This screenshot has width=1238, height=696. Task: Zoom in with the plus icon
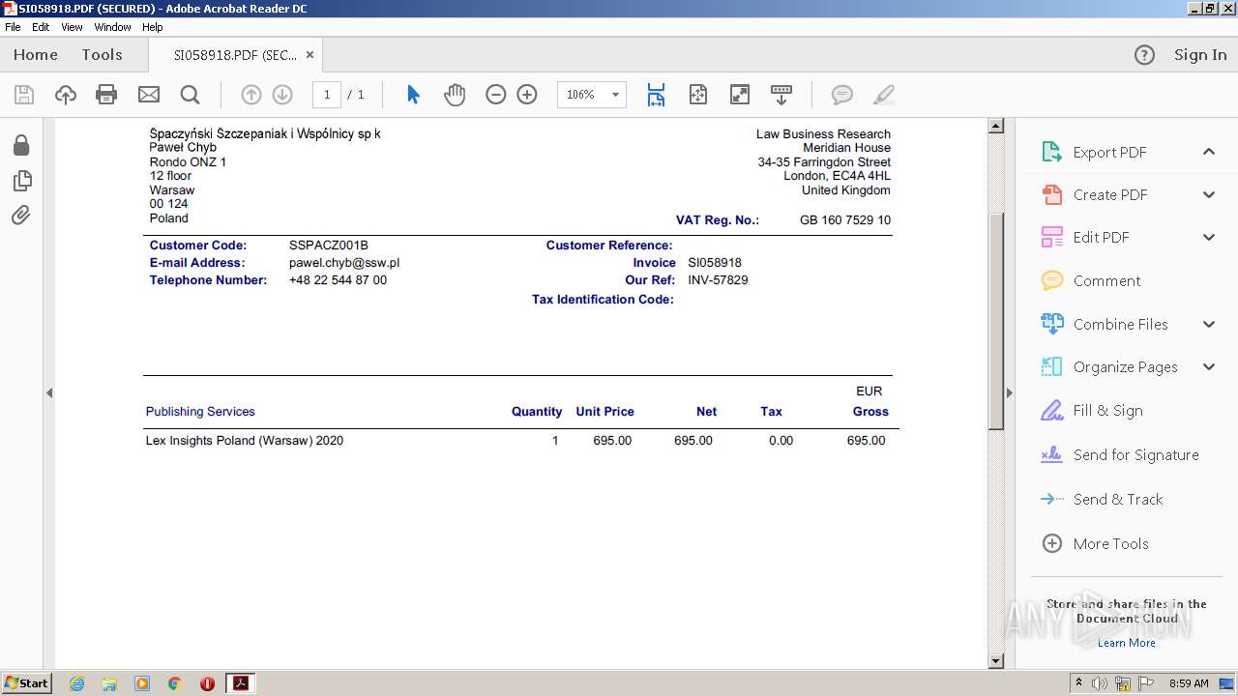tap(527, 95)
